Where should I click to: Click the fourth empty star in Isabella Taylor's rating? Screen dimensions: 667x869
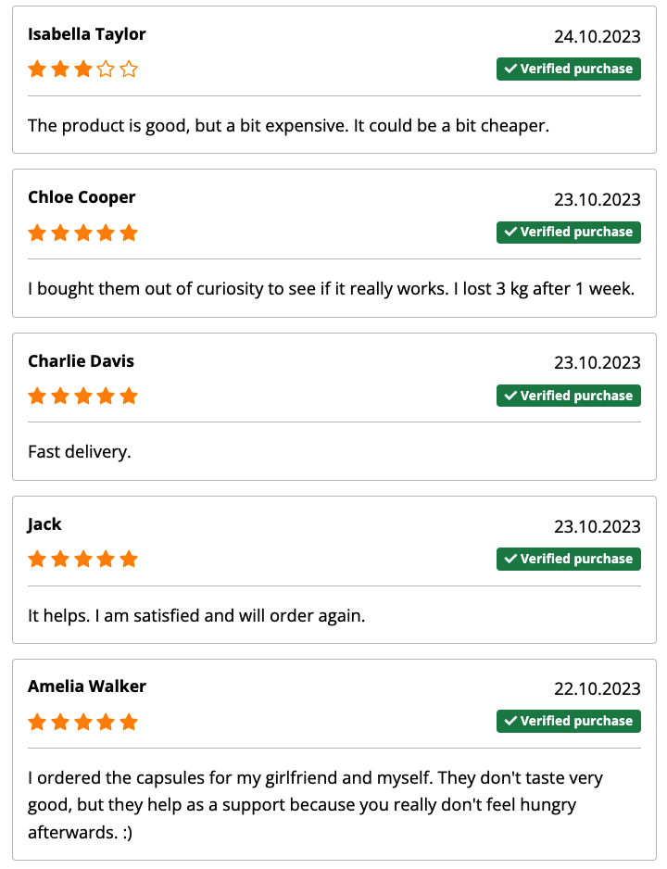point(106,69)
